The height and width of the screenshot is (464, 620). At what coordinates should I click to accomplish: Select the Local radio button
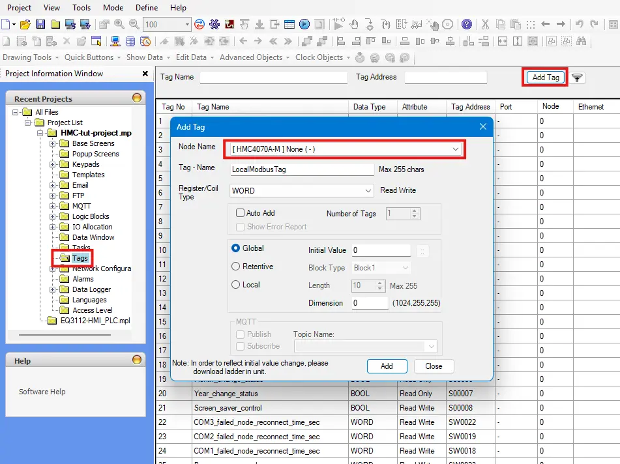pos(235,285)
